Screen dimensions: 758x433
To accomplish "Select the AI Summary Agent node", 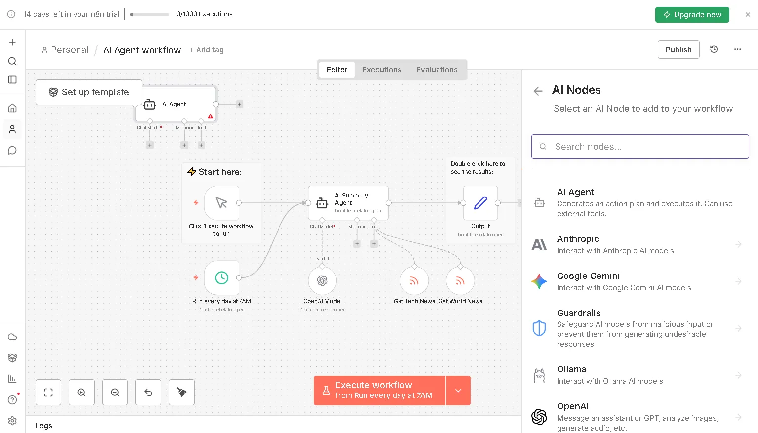I will [348, 203].
